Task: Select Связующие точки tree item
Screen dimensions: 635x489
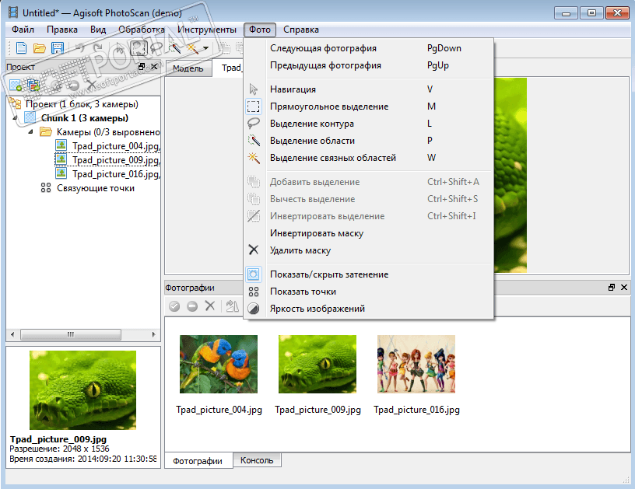Action: (87, 188)
